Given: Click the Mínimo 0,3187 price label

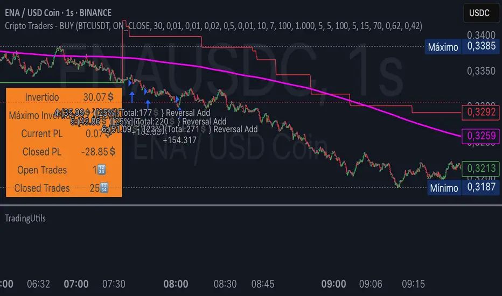Looking at the screenshot, I should (x=462, y=188).
